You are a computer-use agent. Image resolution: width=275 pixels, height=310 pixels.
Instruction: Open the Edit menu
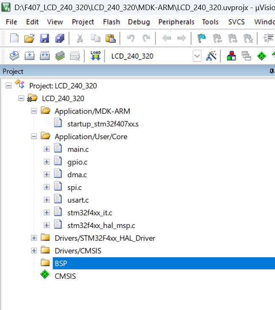coord(32,22)
